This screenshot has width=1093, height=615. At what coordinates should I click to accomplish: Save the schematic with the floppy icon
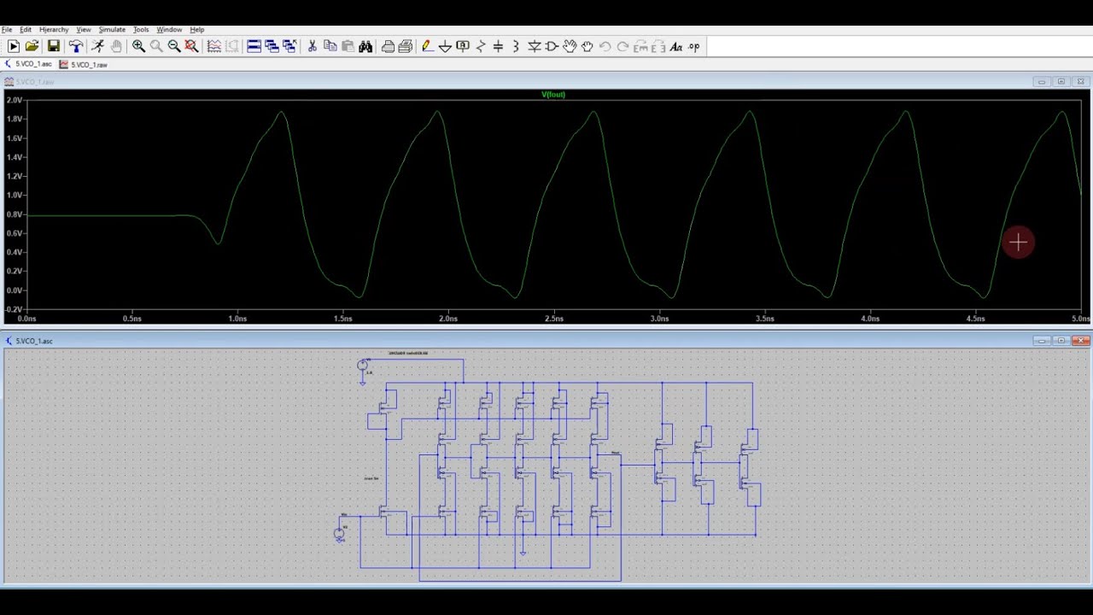53,46
